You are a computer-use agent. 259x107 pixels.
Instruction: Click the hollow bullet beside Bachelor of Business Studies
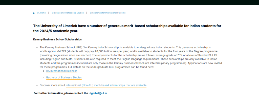coord(44,77)
